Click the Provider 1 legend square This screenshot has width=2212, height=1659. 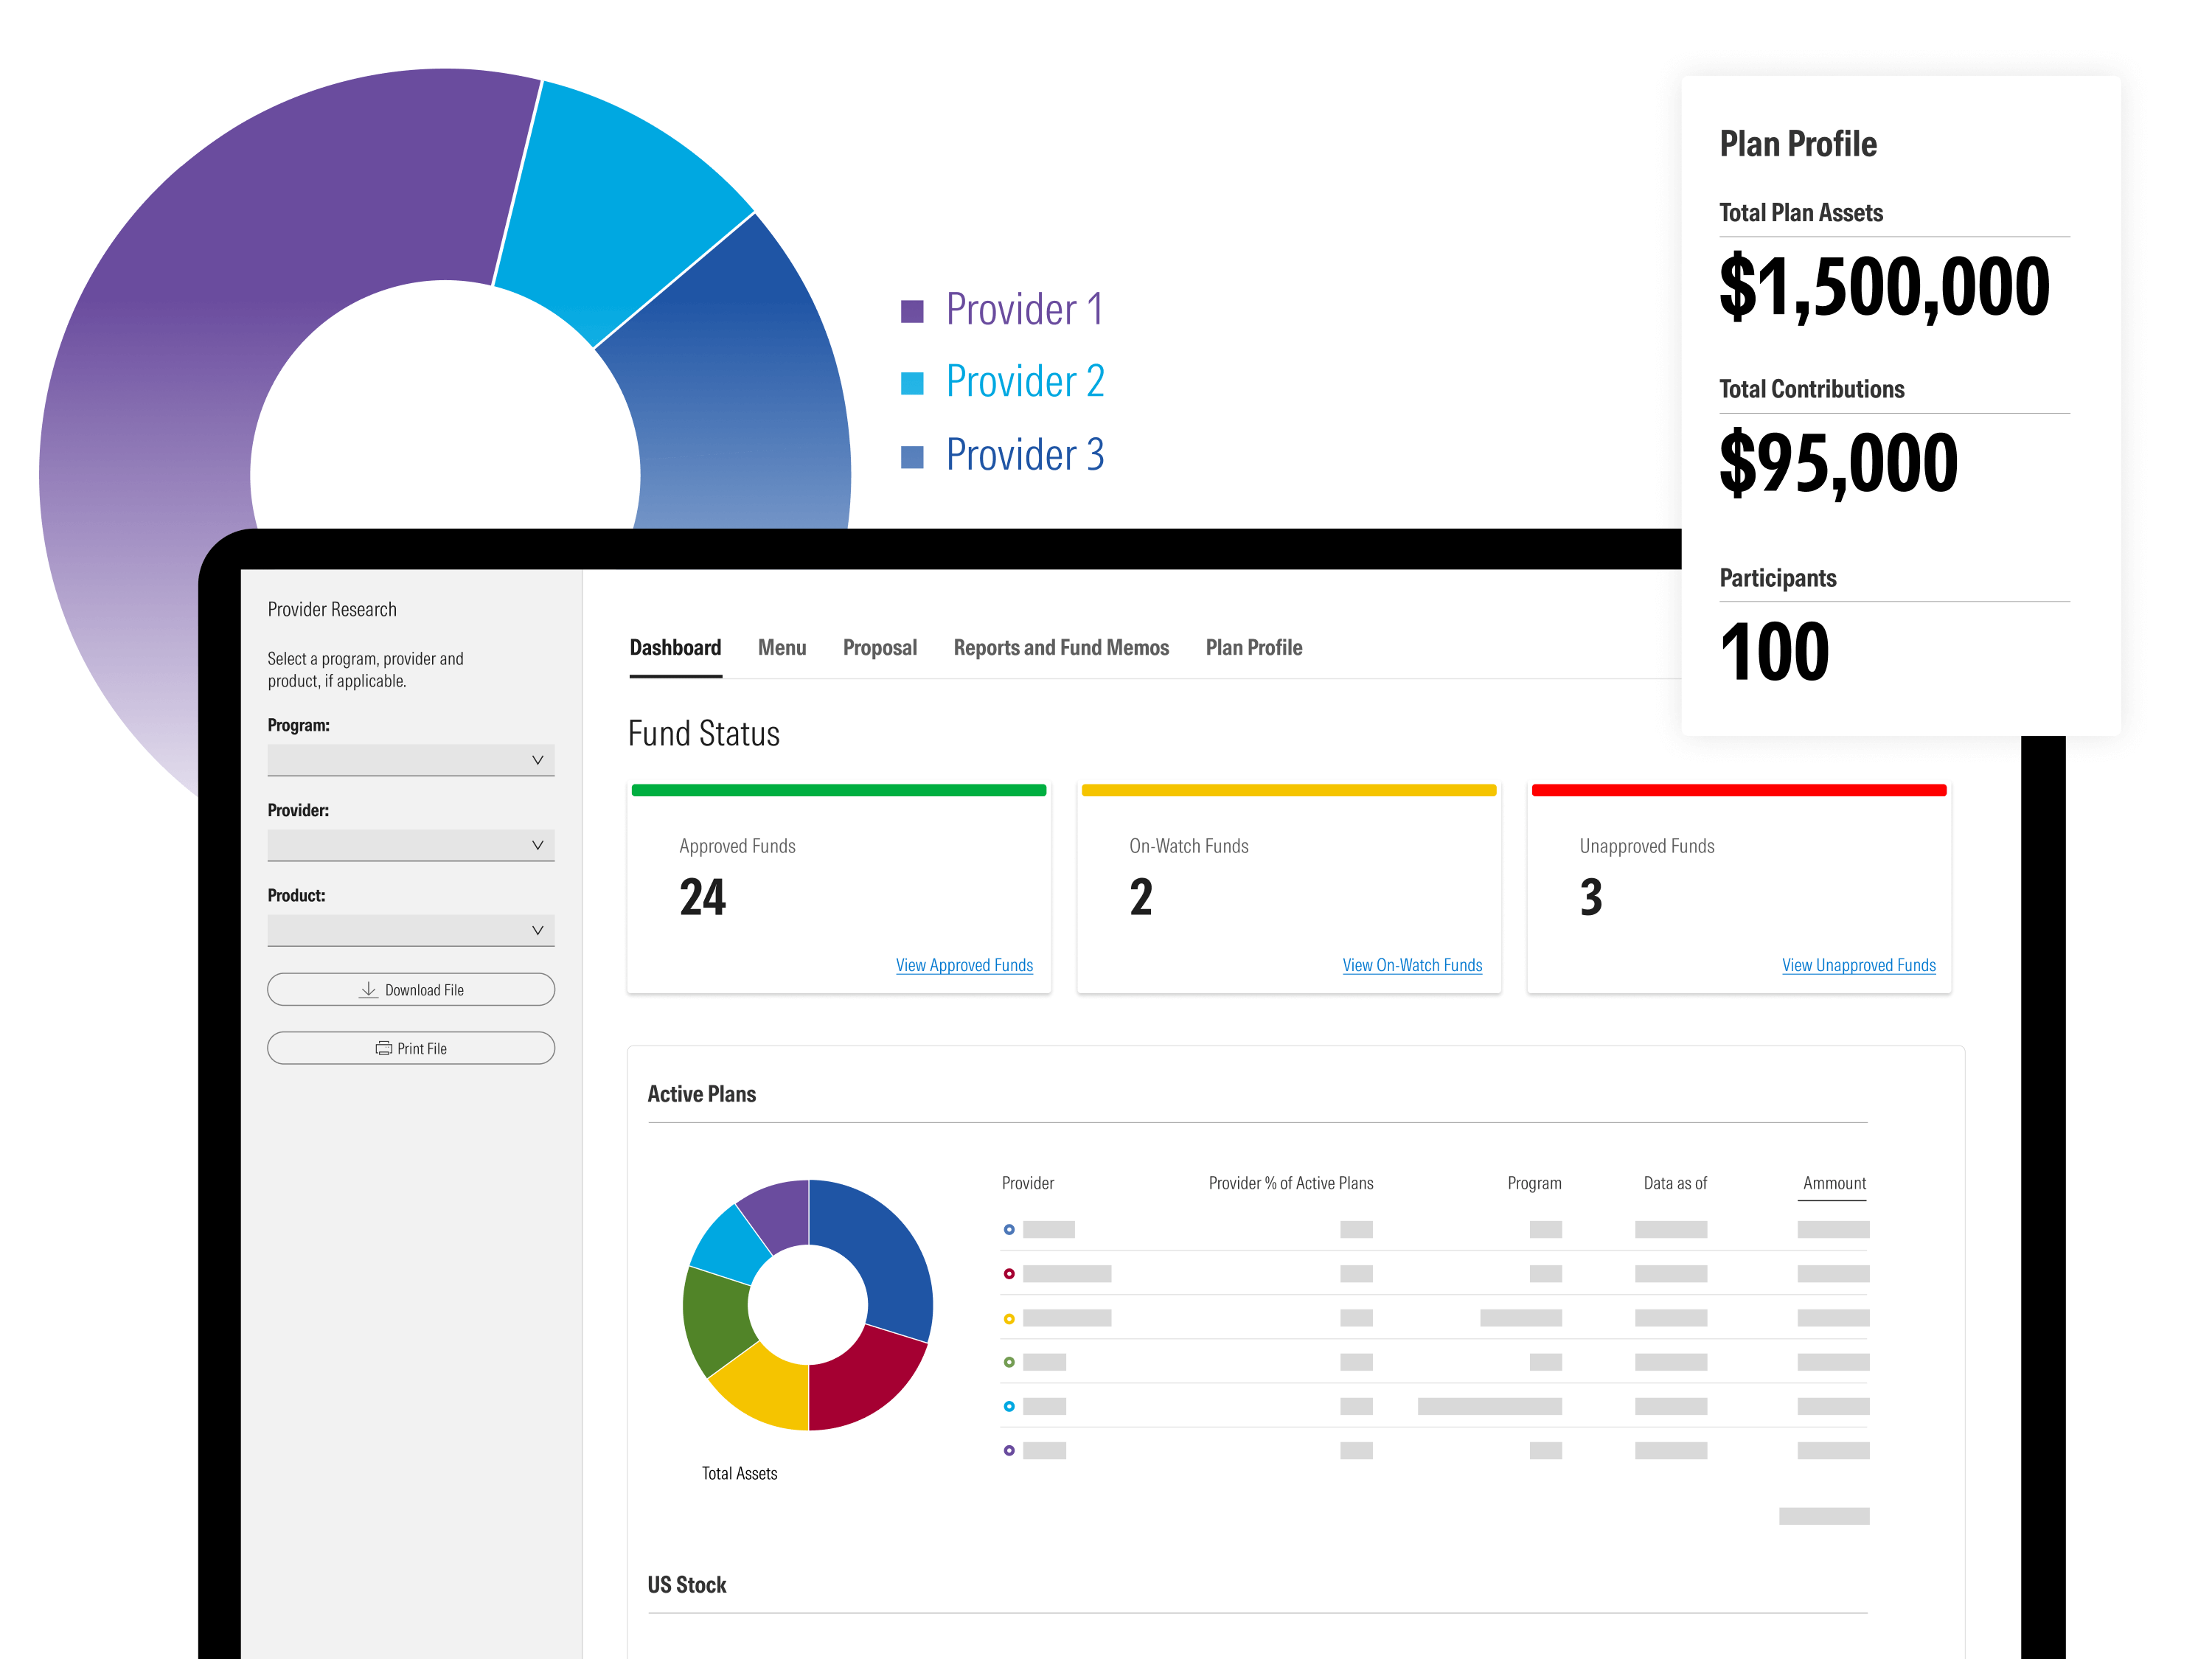tap(911, 311)
